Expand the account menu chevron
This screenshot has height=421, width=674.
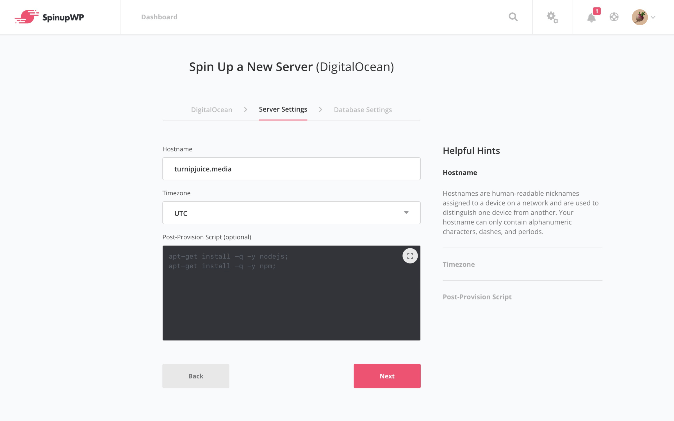[653, 17]
